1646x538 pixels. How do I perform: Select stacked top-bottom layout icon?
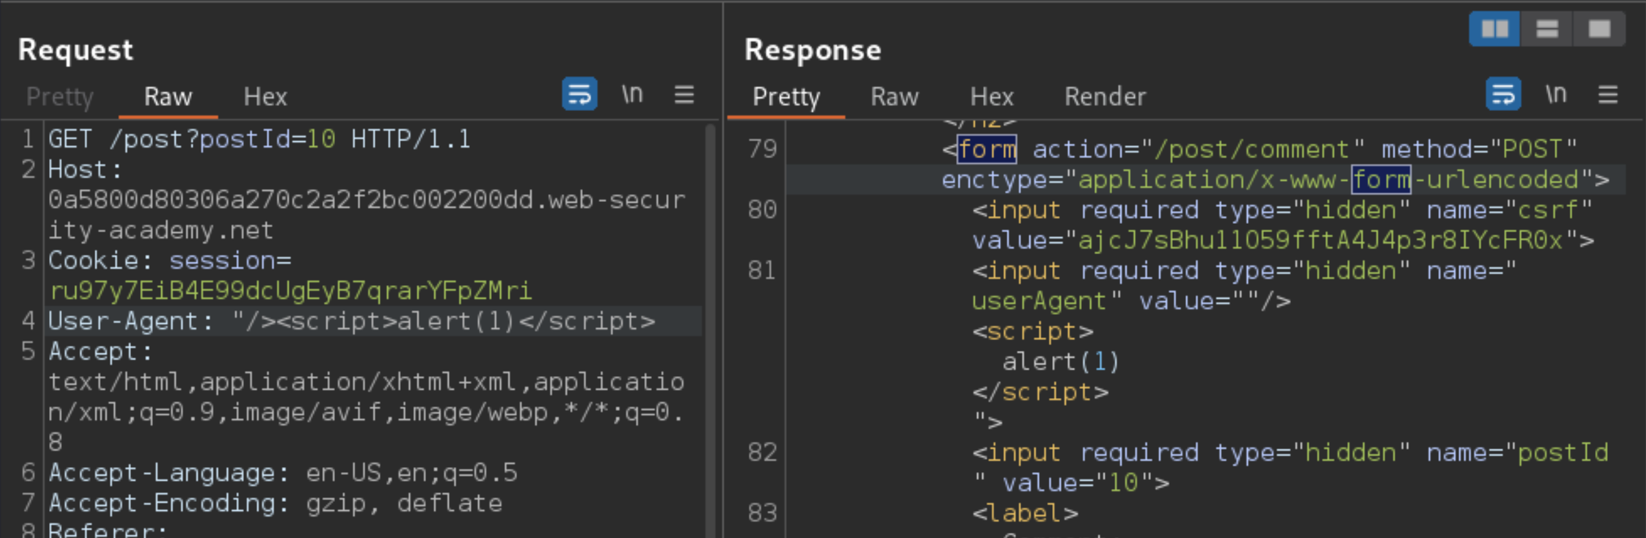[1547, 29]
